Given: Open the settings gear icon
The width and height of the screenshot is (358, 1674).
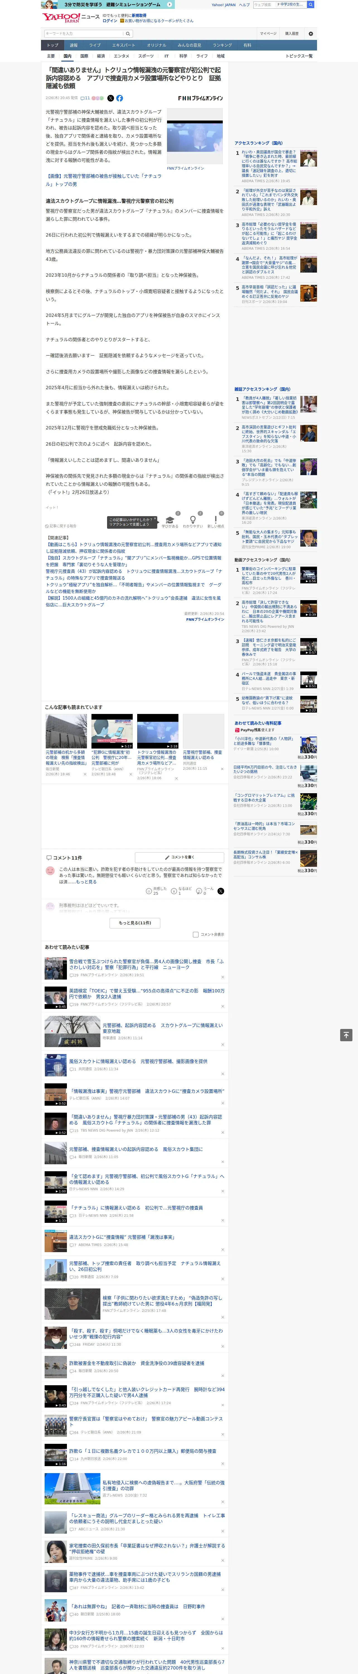Looking at the screenshot, I should 311,34.
